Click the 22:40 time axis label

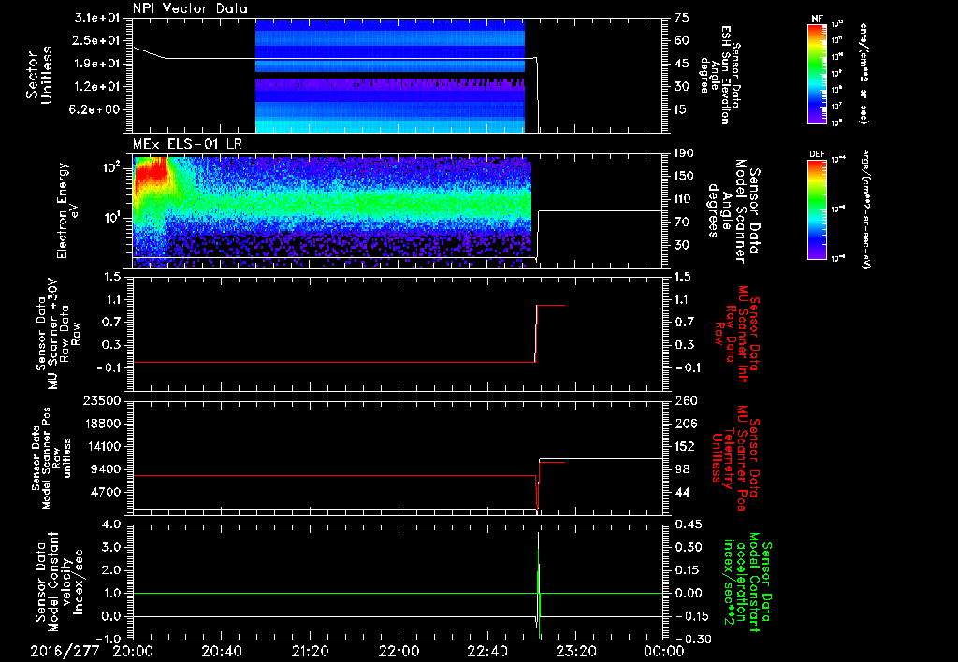(486, 651)
